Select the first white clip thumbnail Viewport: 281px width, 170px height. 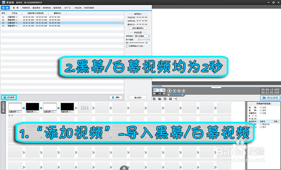(15, 107)
